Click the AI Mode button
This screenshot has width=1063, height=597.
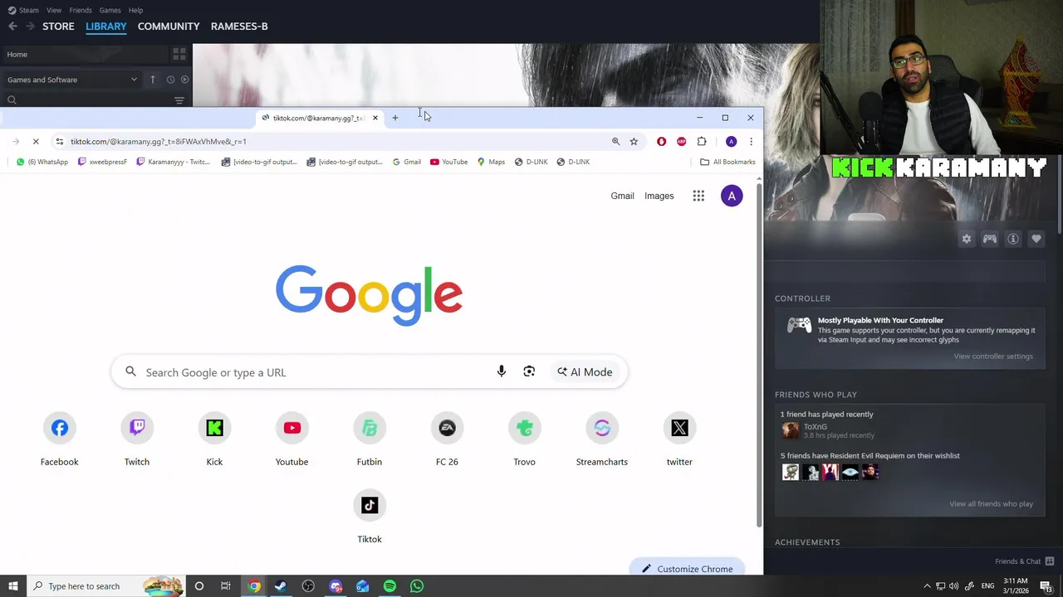(585, 371)
